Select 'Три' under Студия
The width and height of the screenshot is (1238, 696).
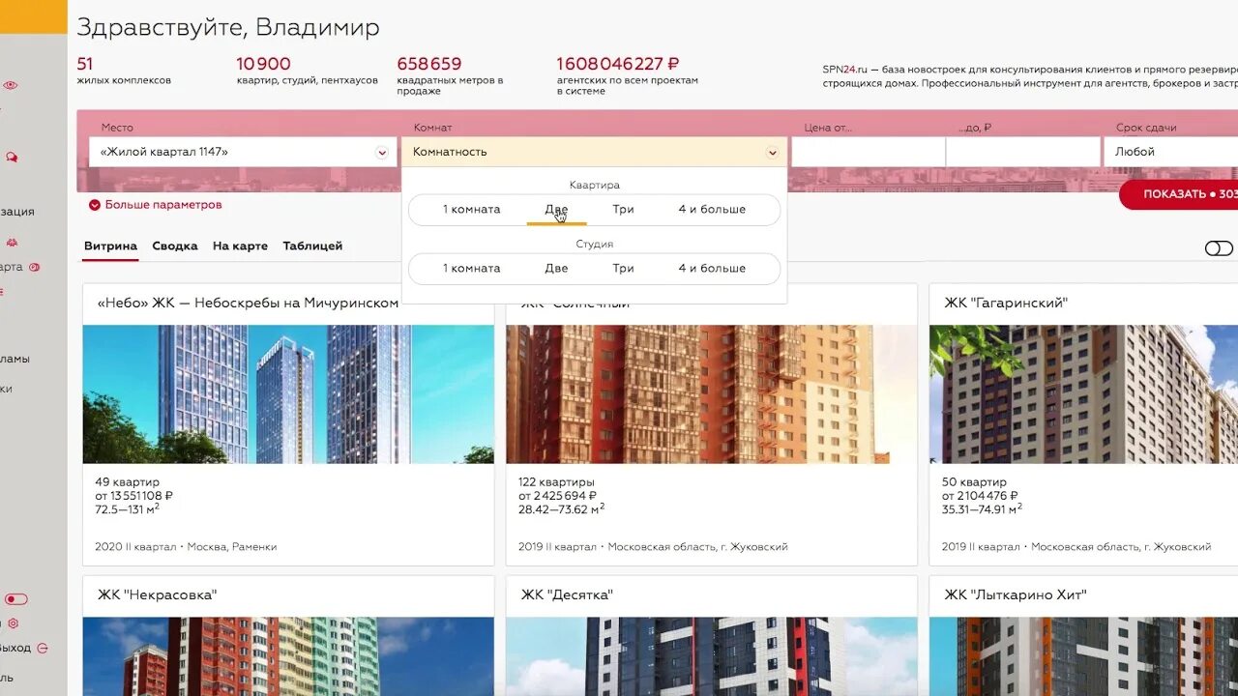click(x=623, y=268)
